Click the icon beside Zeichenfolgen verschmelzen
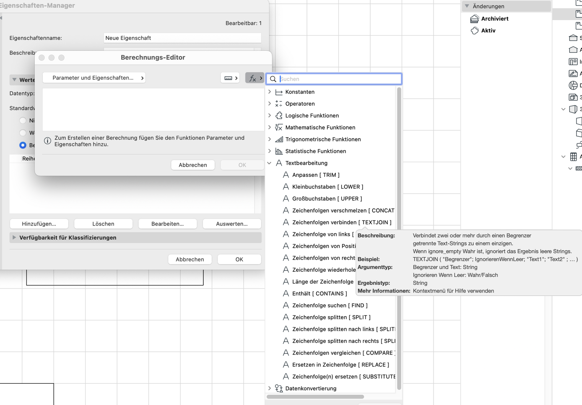The height and width of the screenshot is (405, 582). (286, 210)
